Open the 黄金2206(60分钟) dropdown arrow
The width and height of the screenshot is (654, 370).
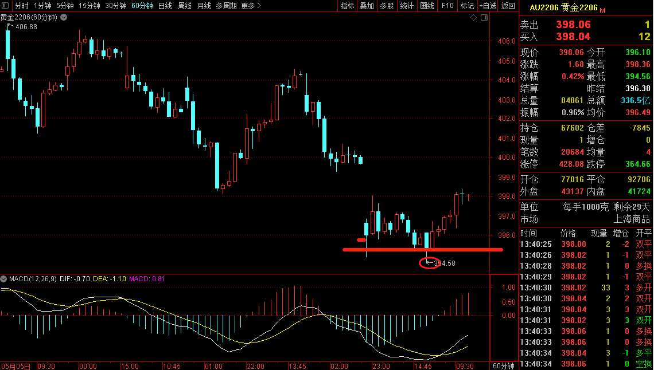[64, 18]
